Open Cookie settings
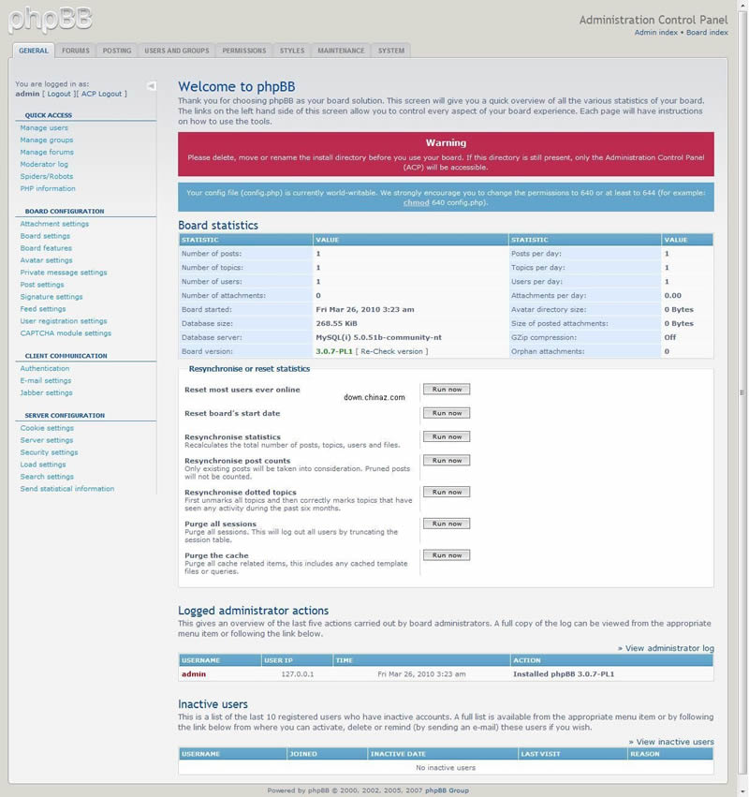Screen dimensions: 749x797 (47, 429)
